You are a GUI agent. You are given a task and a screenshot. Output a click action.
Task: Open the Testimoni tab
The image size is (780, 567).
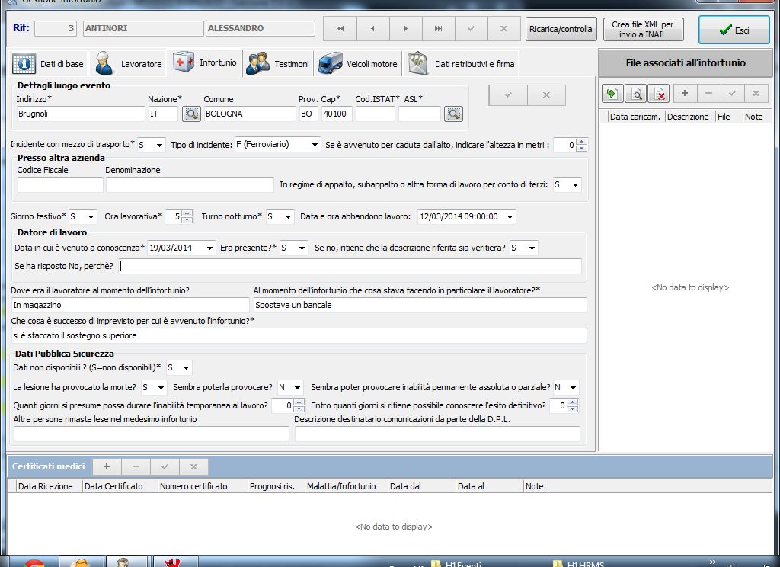point(278,64)
